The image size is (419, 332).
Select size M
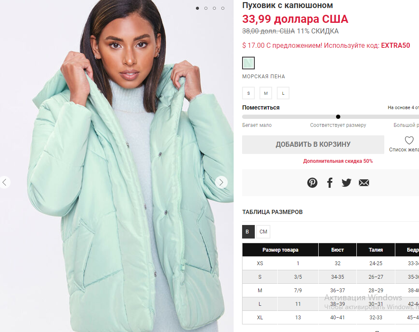tap(266, 93)
